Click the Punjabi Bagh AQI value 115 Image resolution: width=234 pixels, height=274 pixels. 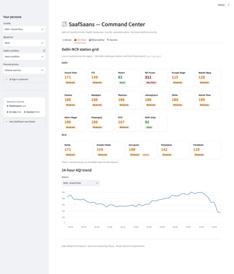(175, 77)
